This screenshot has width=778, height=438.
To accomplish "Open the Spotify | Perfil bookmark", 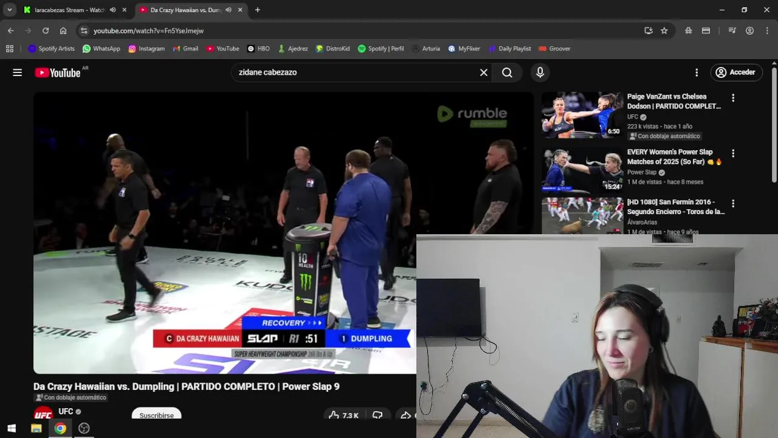I will tap(380, 49).
